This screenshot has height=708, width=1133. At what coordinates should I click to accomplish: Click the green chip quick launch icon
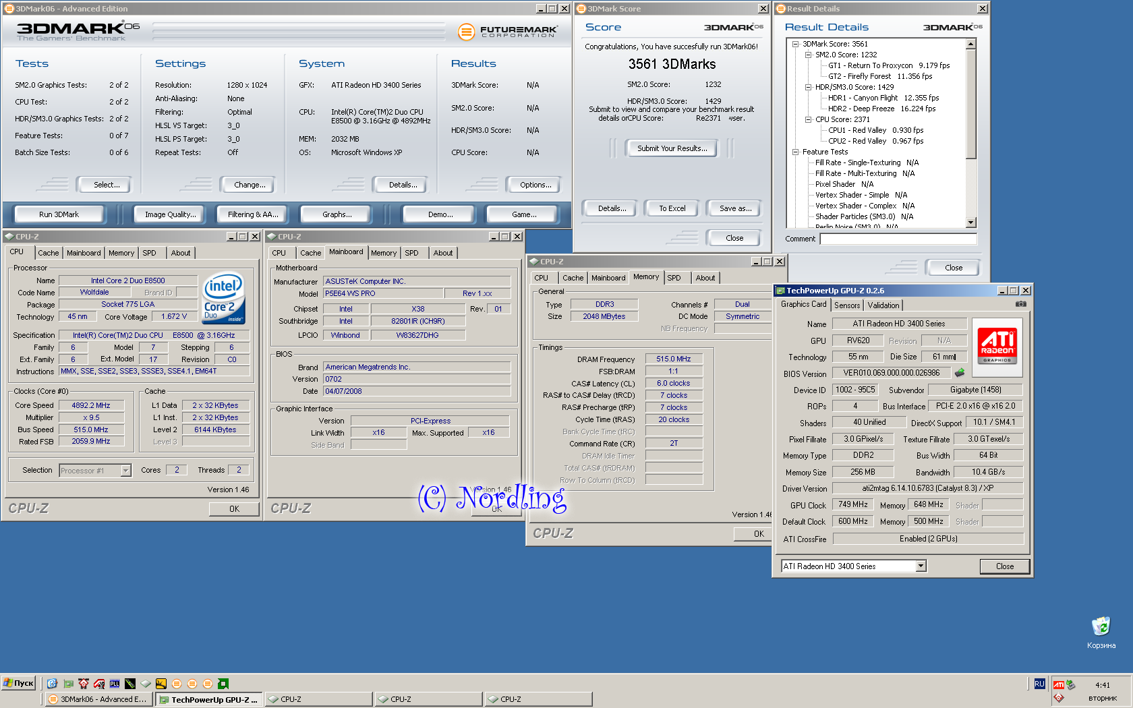coord(223,683)
